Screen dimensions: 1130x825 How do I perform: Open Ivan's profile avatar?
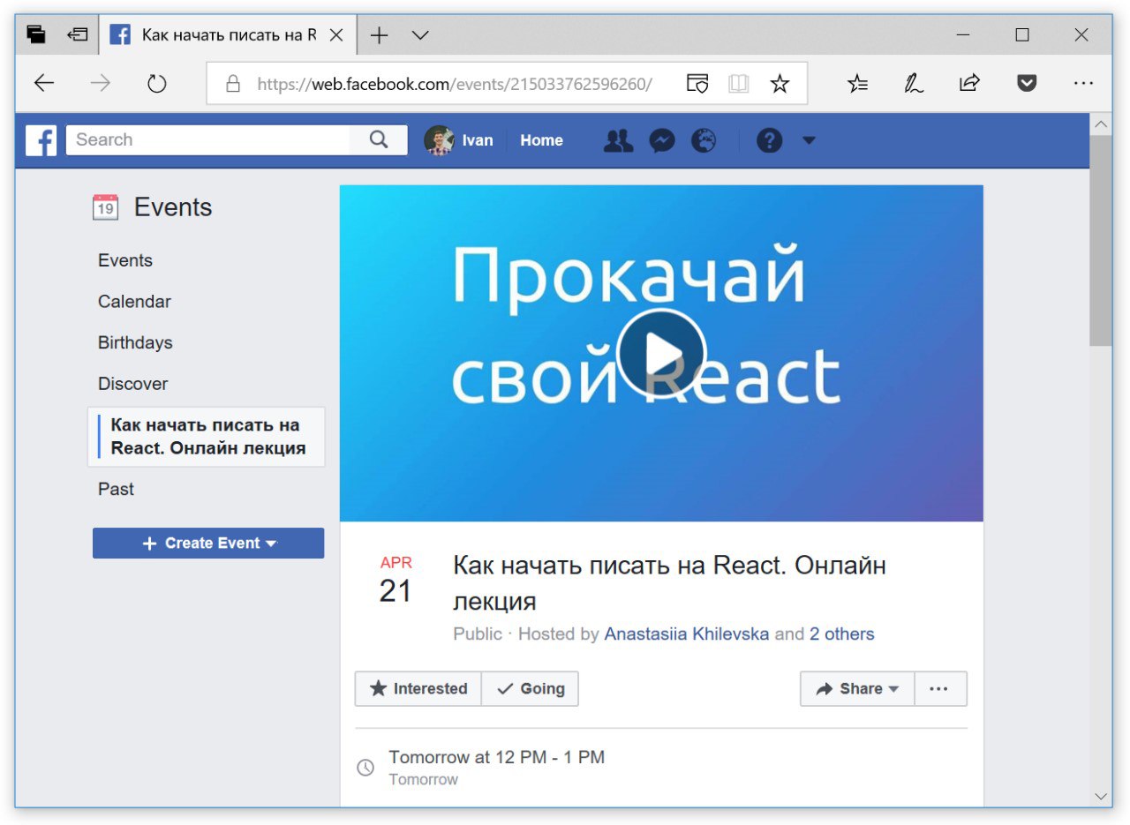439,140
